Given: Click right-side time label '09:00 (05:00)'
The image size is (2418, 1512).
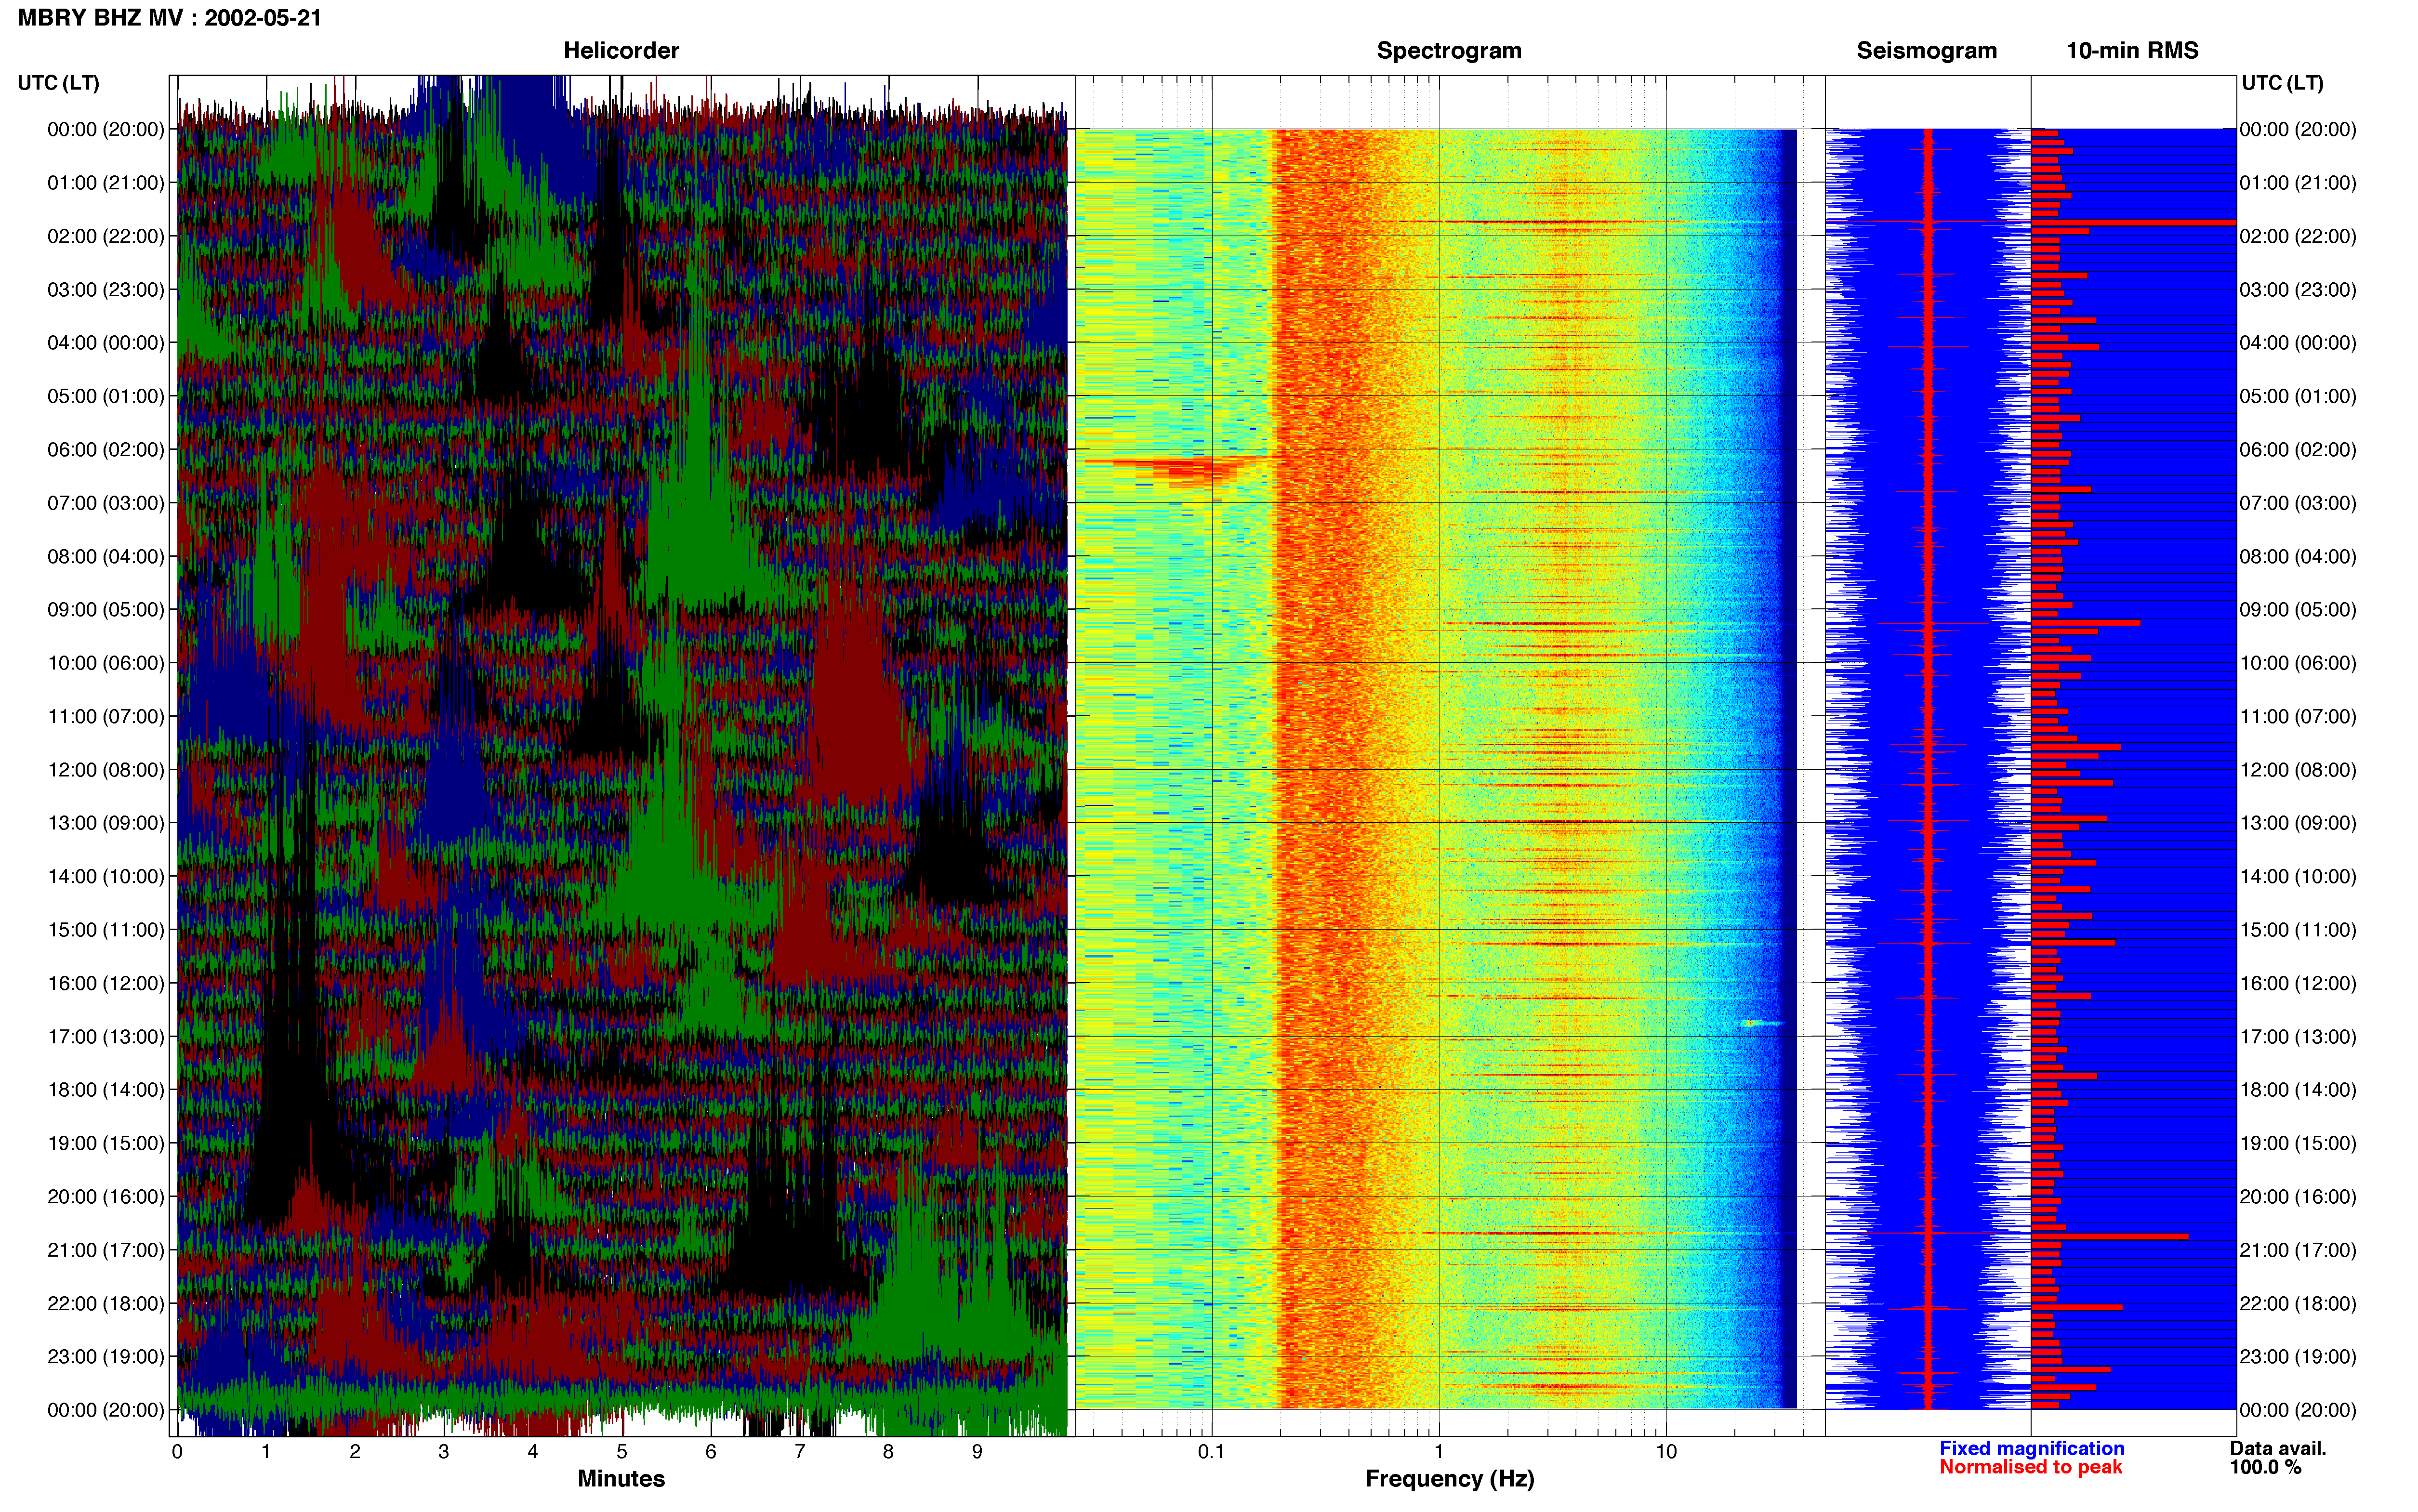Looking at the screenshot, I should click(x=2298, y=610).
